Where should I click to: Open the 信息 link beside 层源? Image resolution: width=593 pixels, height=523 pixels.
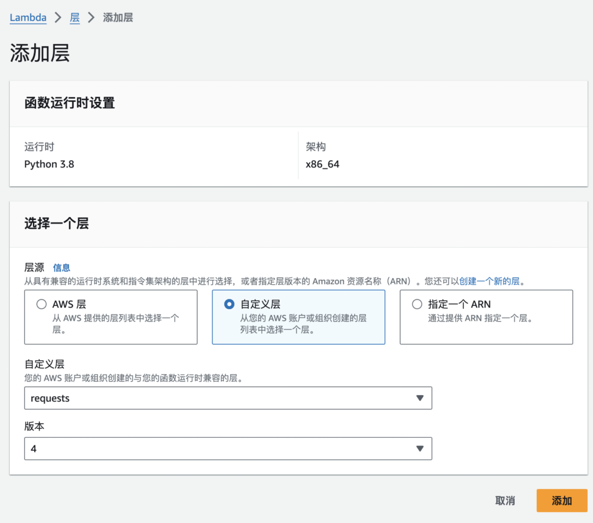61,268
